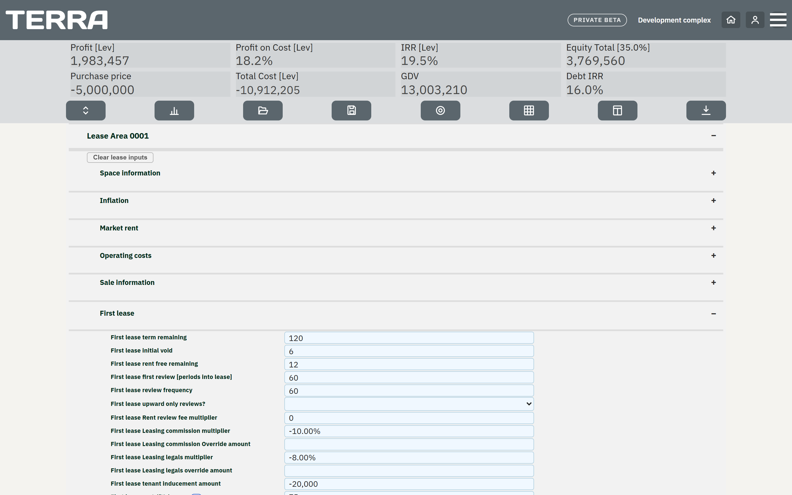Edit First lease review frequency field
This screenshot has height=495, width=792.
click(x=409, y=391)
